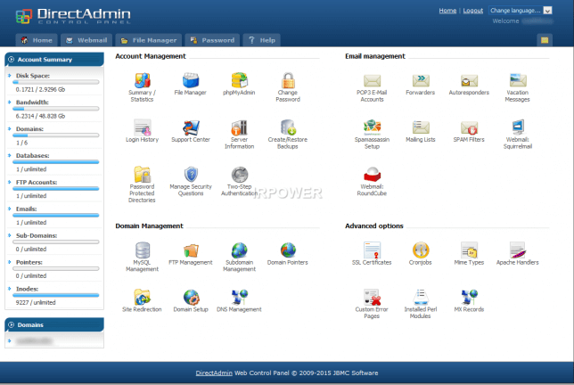This screenshot has width=574, height=385.
Task: Follow the DirectAdmin footer link
Action: tap(214, 373)
